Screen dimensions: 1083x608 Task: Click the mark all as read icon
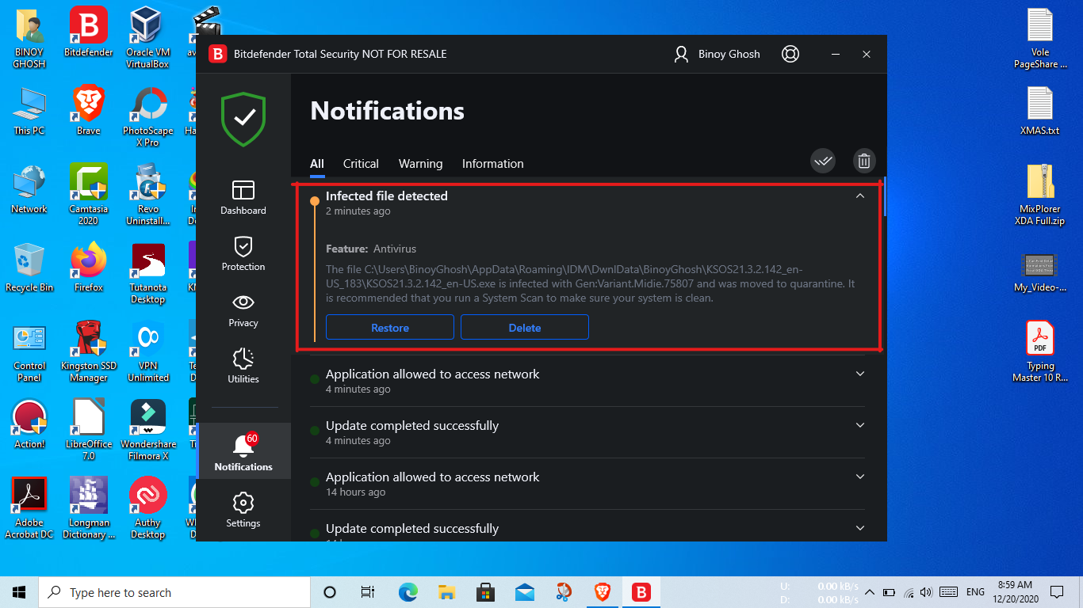click(x=823, y=161)
